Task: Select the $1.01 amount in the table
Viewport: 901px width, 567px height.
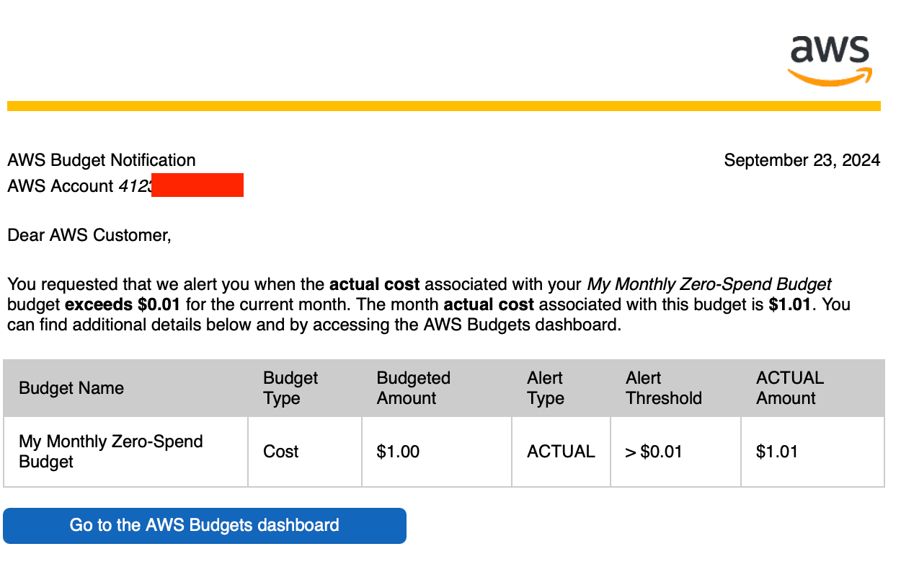Action: (x=777, y=452)
